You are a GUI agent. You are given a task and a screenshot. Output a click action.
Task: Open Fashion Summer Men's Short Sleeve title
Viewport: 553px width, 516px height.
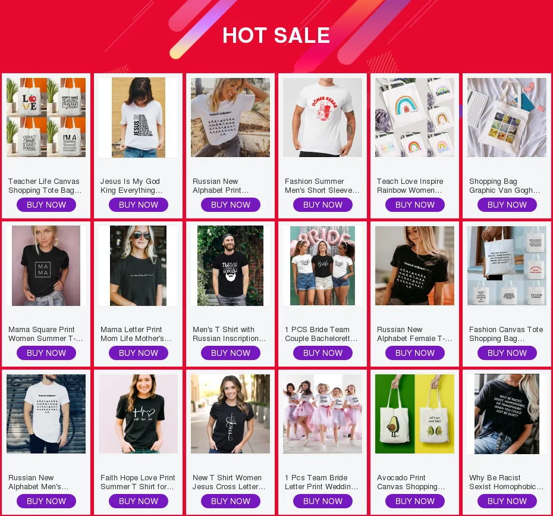click(322, 186)
